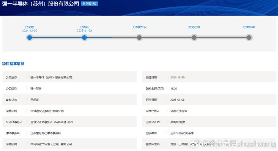The image size is (278, 151).
Task: Select the 15.00 financing amount value
Action: point(174,88)
